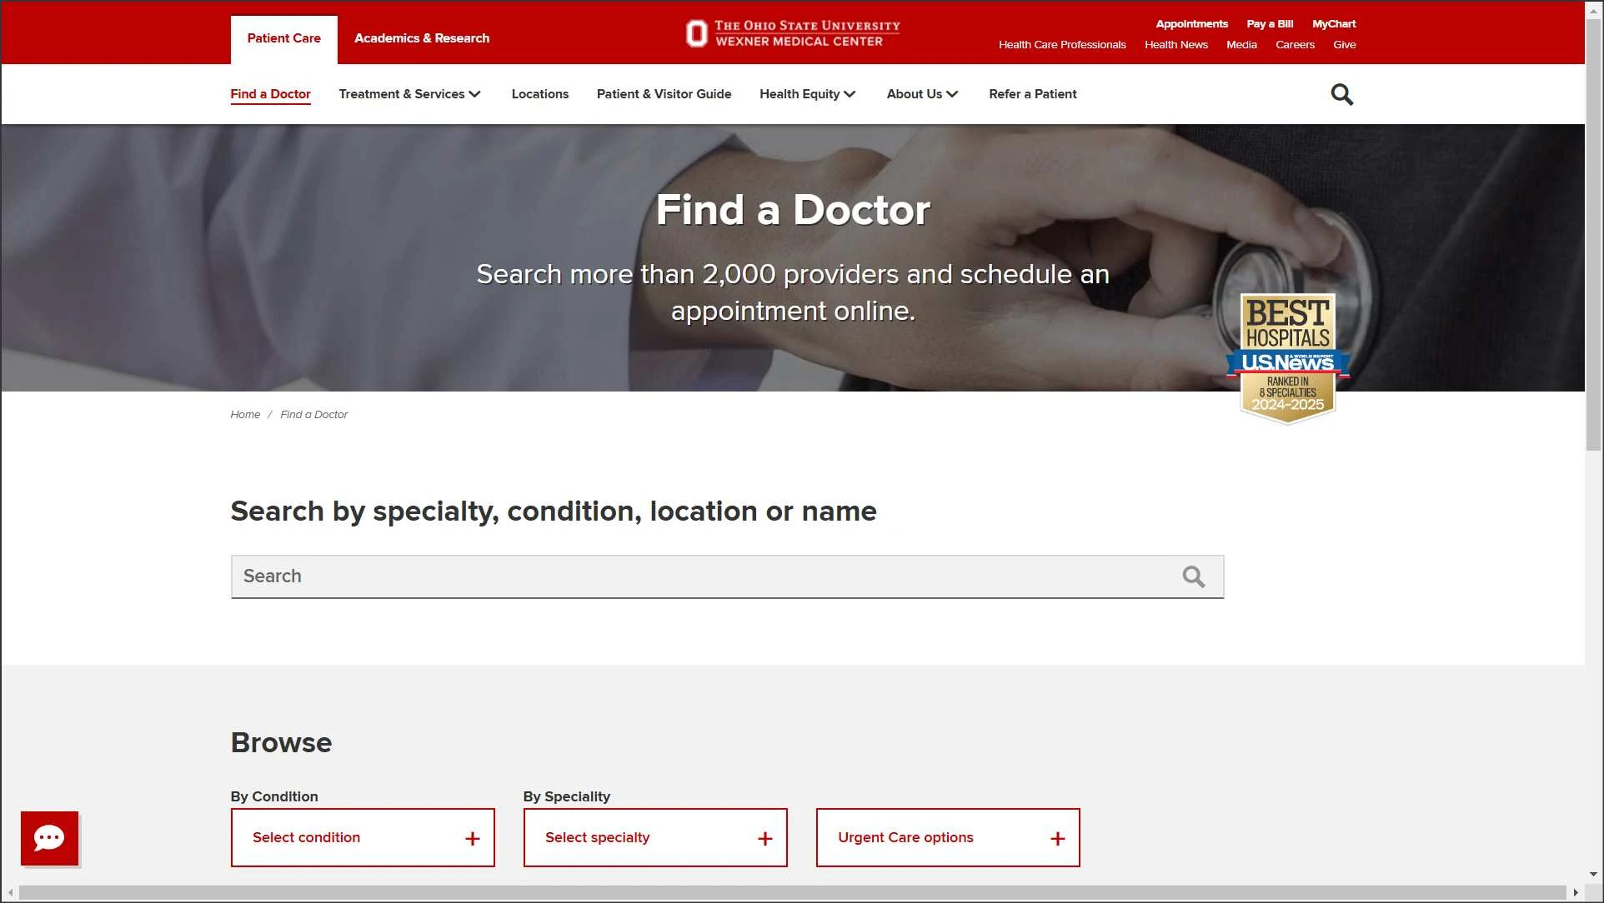Click the Appointments link

1191,23
